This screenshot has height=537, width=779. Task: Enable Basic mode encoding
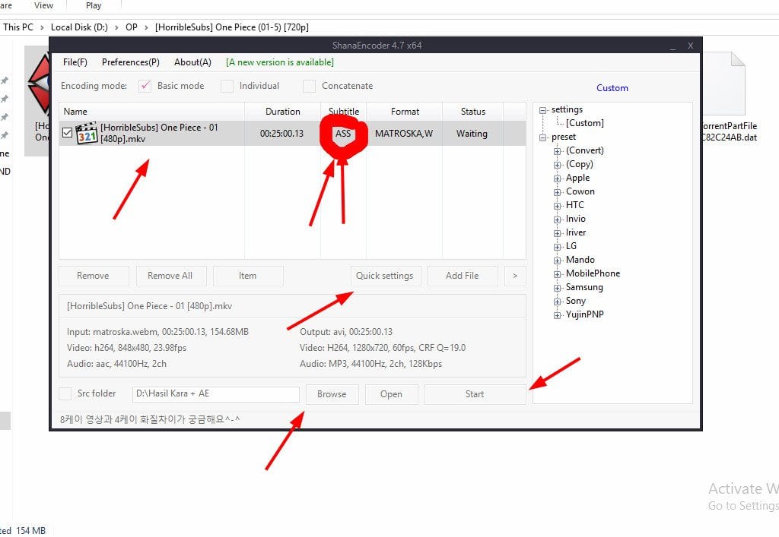coord(145,86)
